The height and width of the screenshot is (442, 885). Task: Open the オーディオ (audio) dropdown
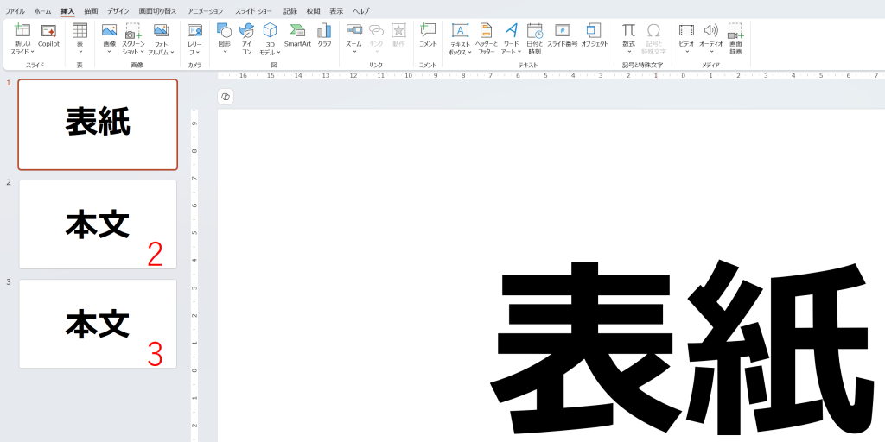(711, 51)
